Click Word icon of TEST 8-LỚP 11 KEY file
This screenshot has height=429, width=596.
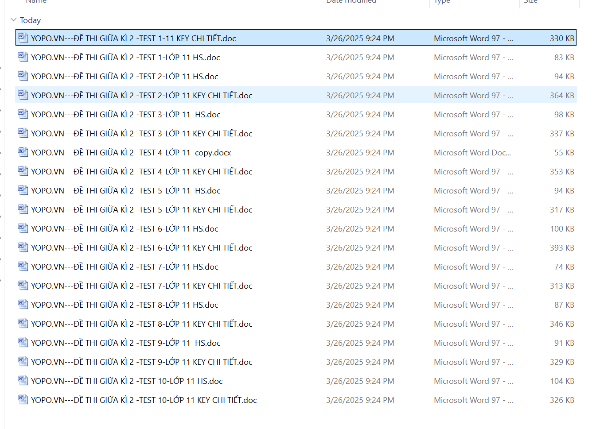click(23, 324)
